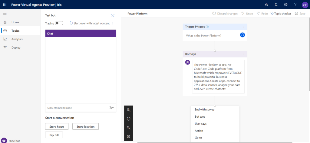Click the Pay bill button
Viewport: 310px width, 143px height.
[54, 135]
